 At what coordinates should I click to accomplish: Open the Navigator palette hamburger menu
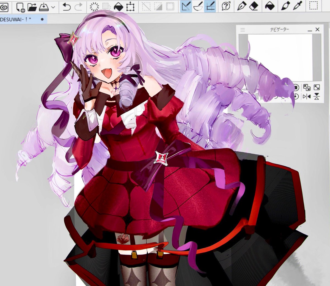click(243, 30)
